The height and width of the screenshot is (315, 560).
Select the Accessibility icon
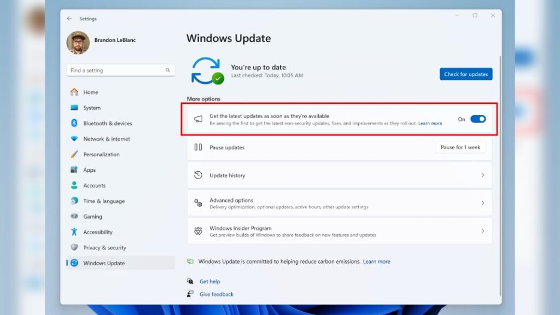coord(78,232)
